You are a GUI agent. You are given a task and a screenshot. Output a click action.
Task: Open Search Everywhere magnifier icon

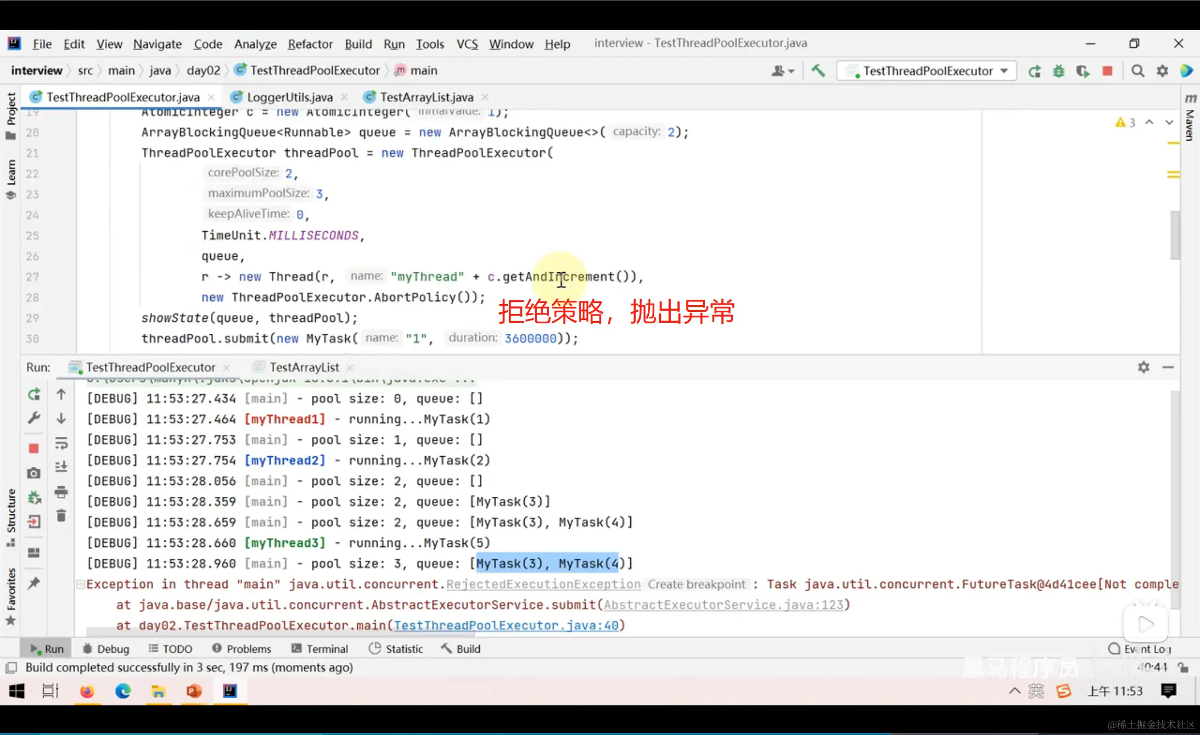pyautogui.click(x=1137, y=71)
